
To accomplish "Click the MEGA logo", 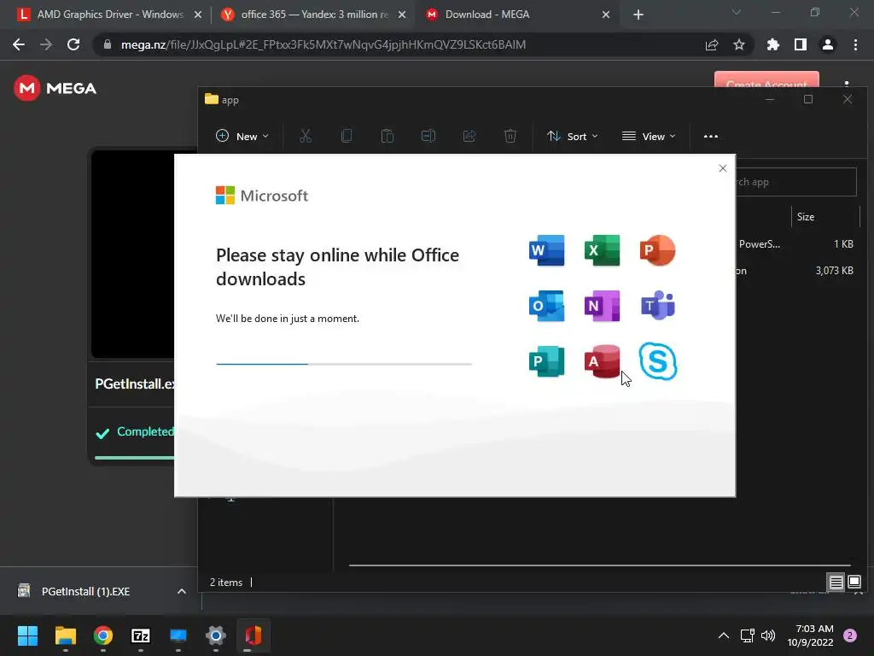I will (x=55, y=88).
